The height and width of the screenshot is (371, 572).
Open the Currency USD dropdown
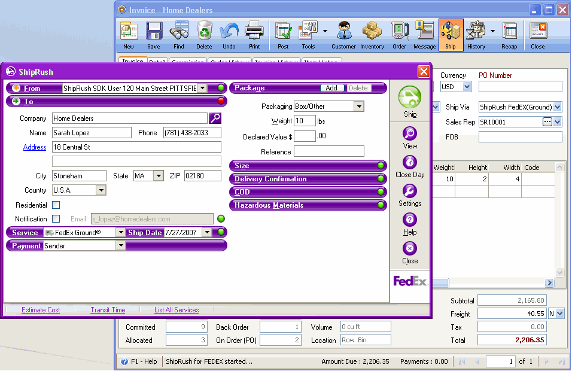[467, 87]
